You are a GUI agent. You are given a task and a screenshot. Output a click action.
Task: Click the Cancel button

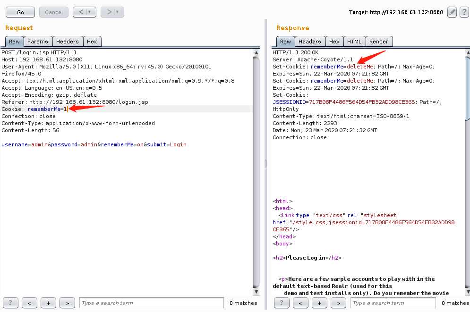(x=54, y=12)
